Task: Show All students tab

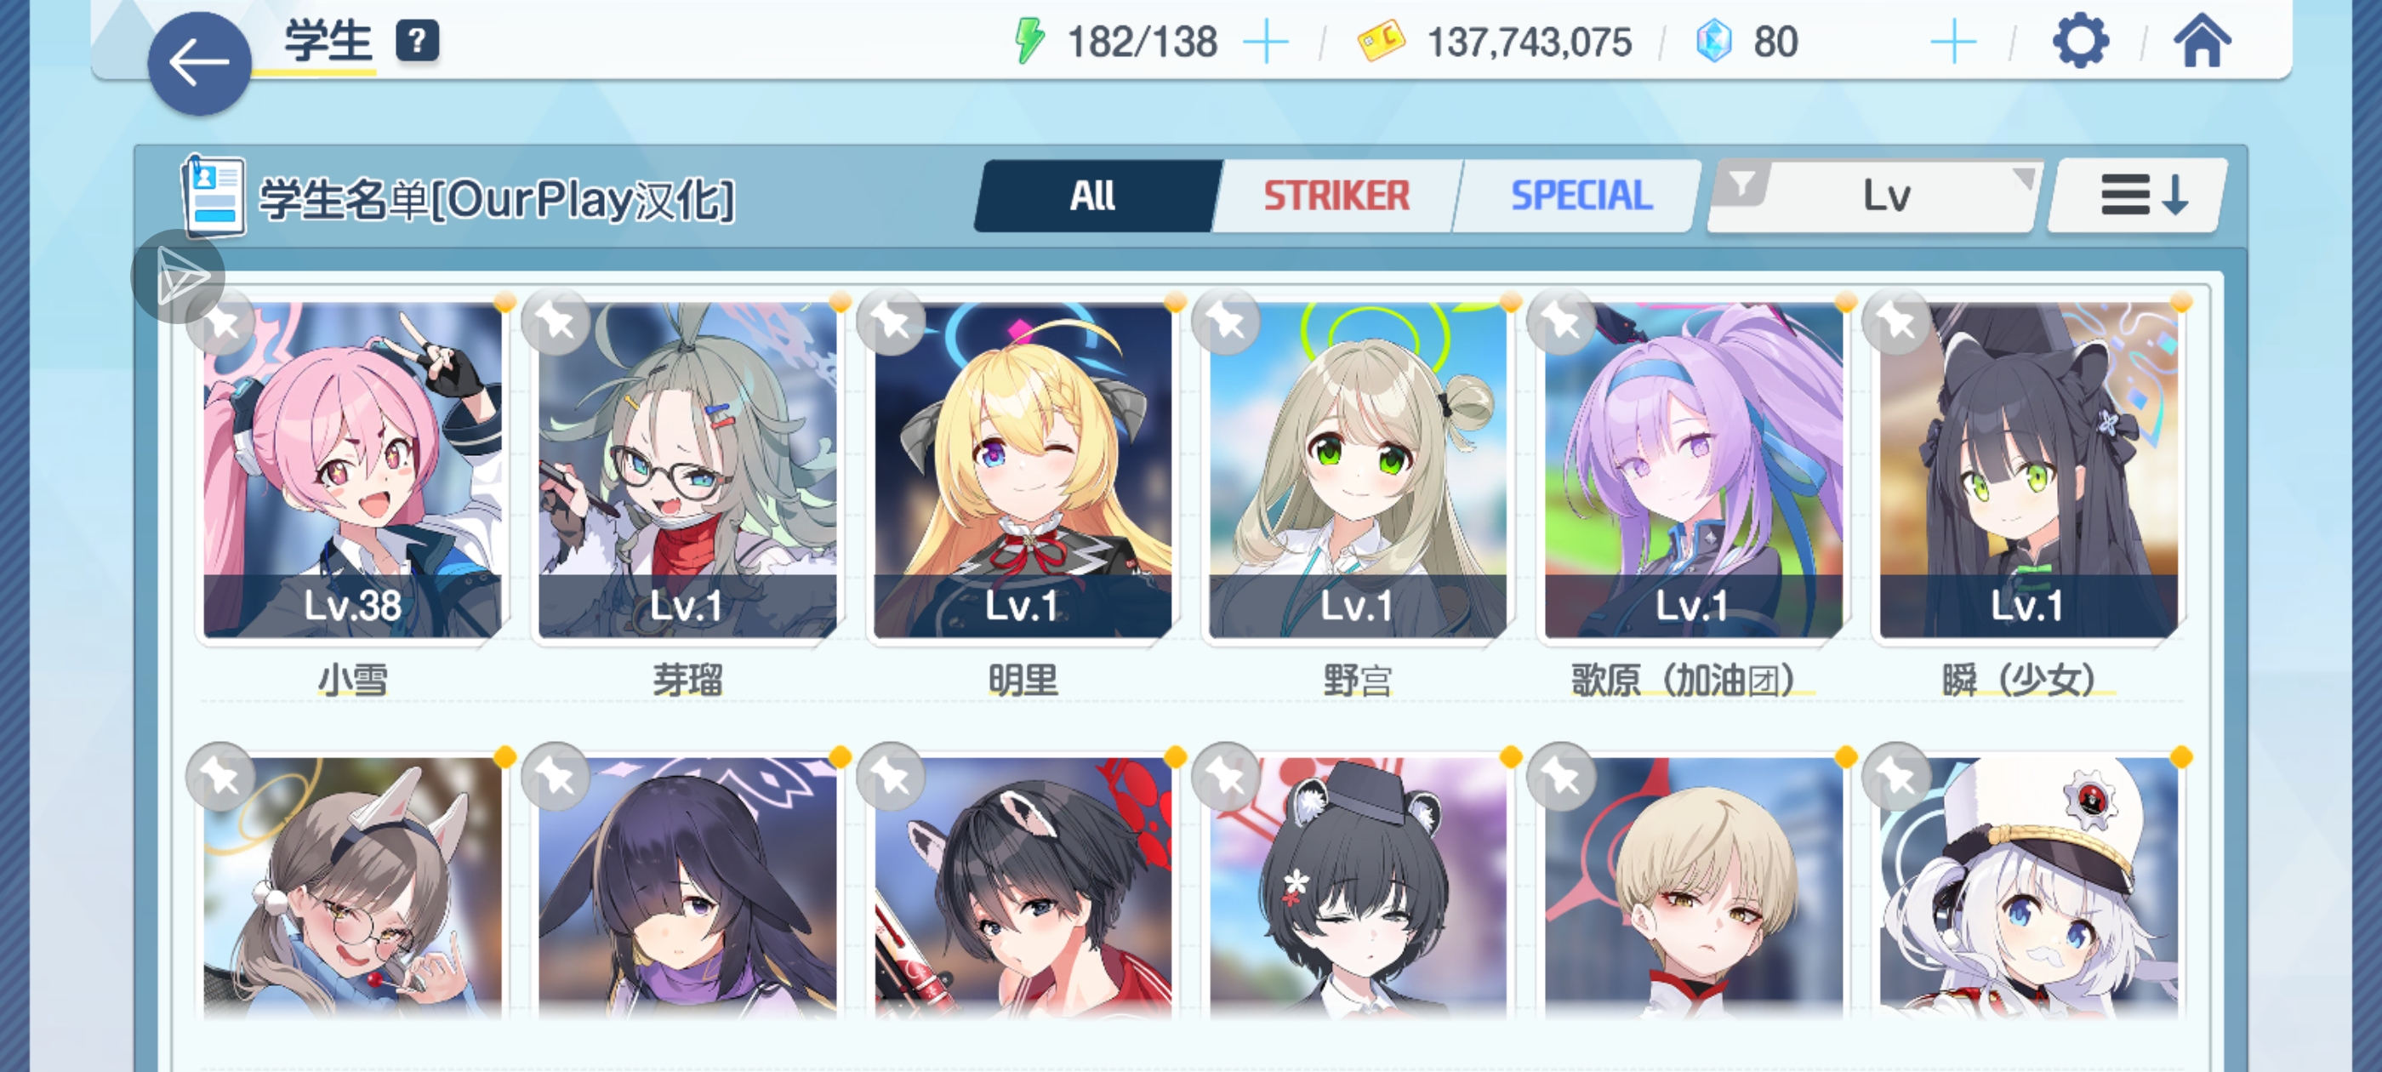Action: pyautogui.click(x=1093, y=195)
